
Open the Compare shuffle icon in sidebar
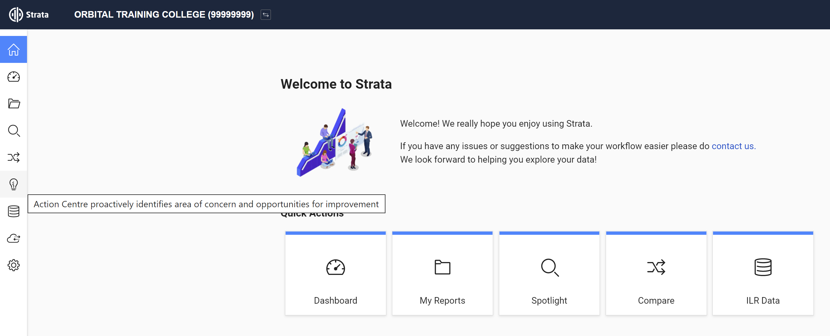(x=13, y=157)
